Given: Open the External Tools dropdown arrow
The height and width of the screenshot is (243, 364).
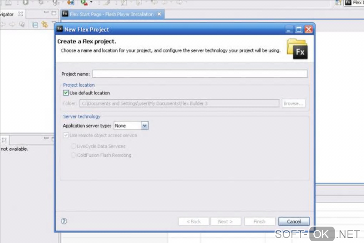Looking at the screenshot, I should pyautogui.click(x=91, y=2).
